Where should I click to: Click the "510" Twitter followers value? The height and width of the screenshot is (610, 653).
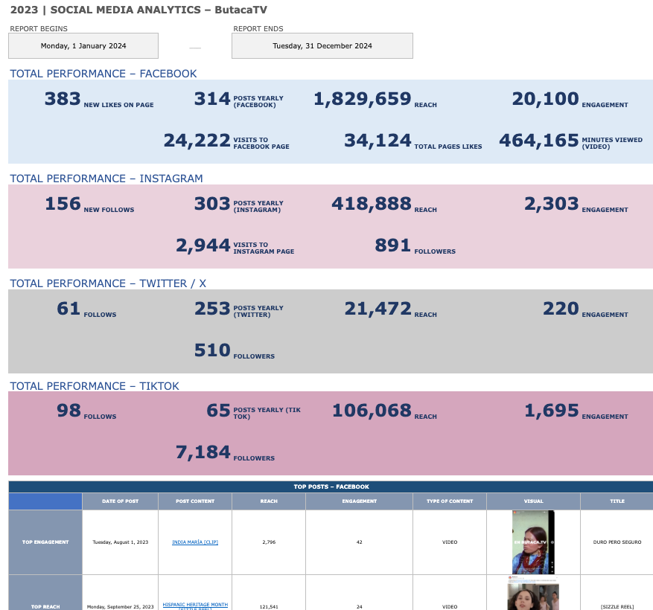212,350
